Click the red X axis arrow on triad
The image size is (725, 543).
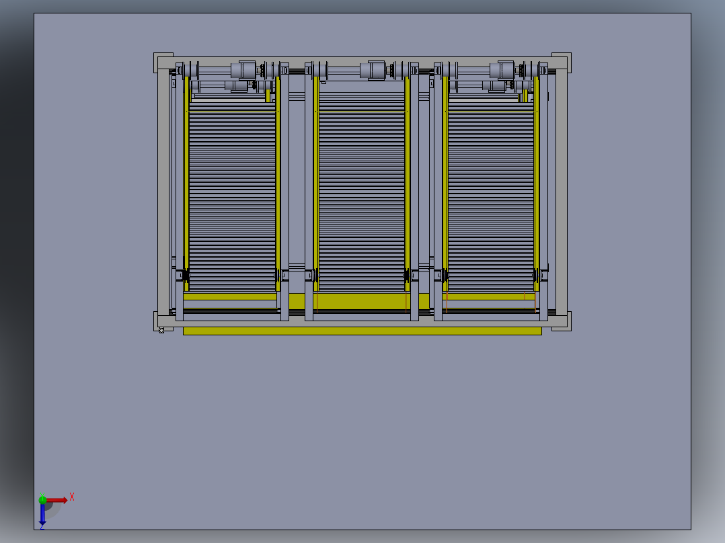[57, 500]
